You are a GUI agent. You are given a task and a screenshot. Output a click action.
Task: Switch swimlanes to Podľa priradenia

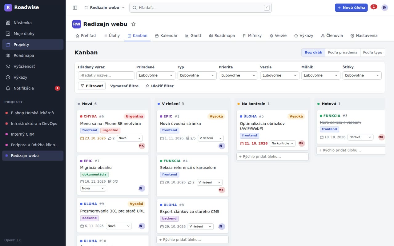(343, 52)
